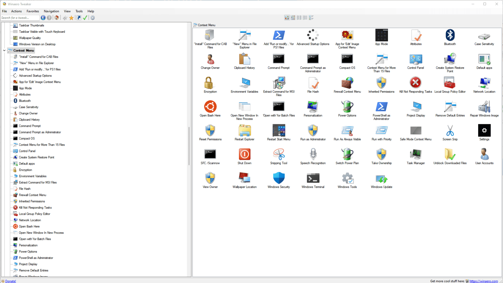The width and height of the screenshot is (503, 283).
Task: Open Safe Mode Context Menu icon
Action: [x=415, y=130]
